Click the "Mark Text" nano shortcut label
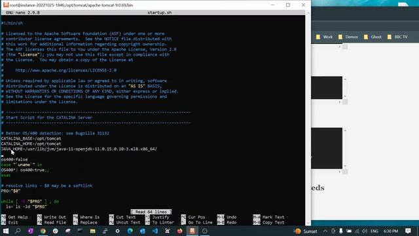419x236 pixels. pos(274,217)
